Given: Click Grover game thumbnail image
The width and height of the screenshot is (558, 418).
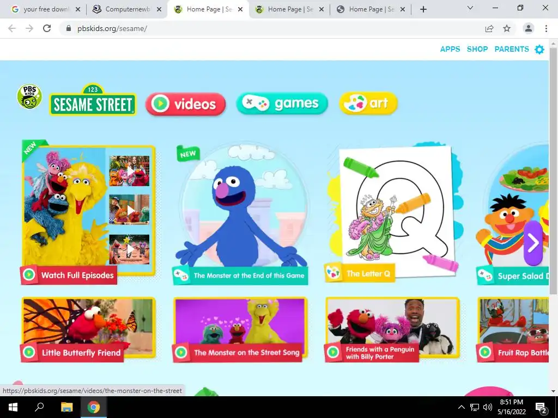Looking at the screenshot, I should coord(241,206).
